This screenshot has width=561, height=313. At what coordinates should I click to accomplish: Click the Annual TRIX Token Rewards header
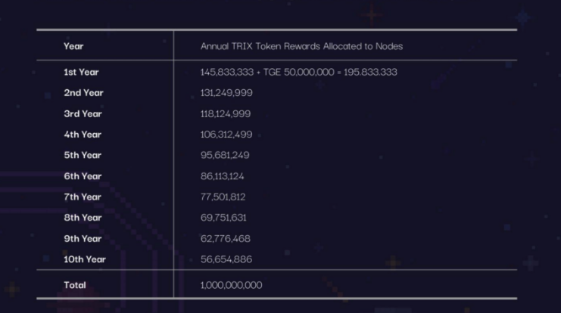pos(301,46)
